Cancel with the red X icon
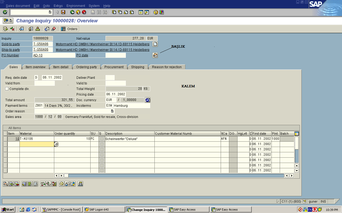This screenshot has width=342, height=213. [x=84, y=12]
